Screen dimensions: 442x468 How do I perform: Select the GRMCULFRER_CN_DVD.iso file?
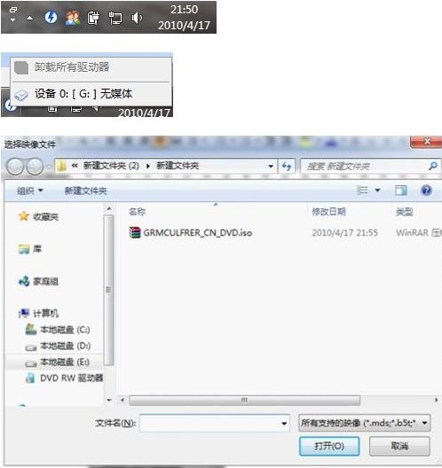(x=198, y=232)
